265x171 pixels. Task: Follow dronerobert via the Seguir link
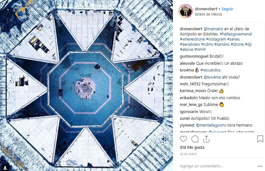click(x=227, y=9)
